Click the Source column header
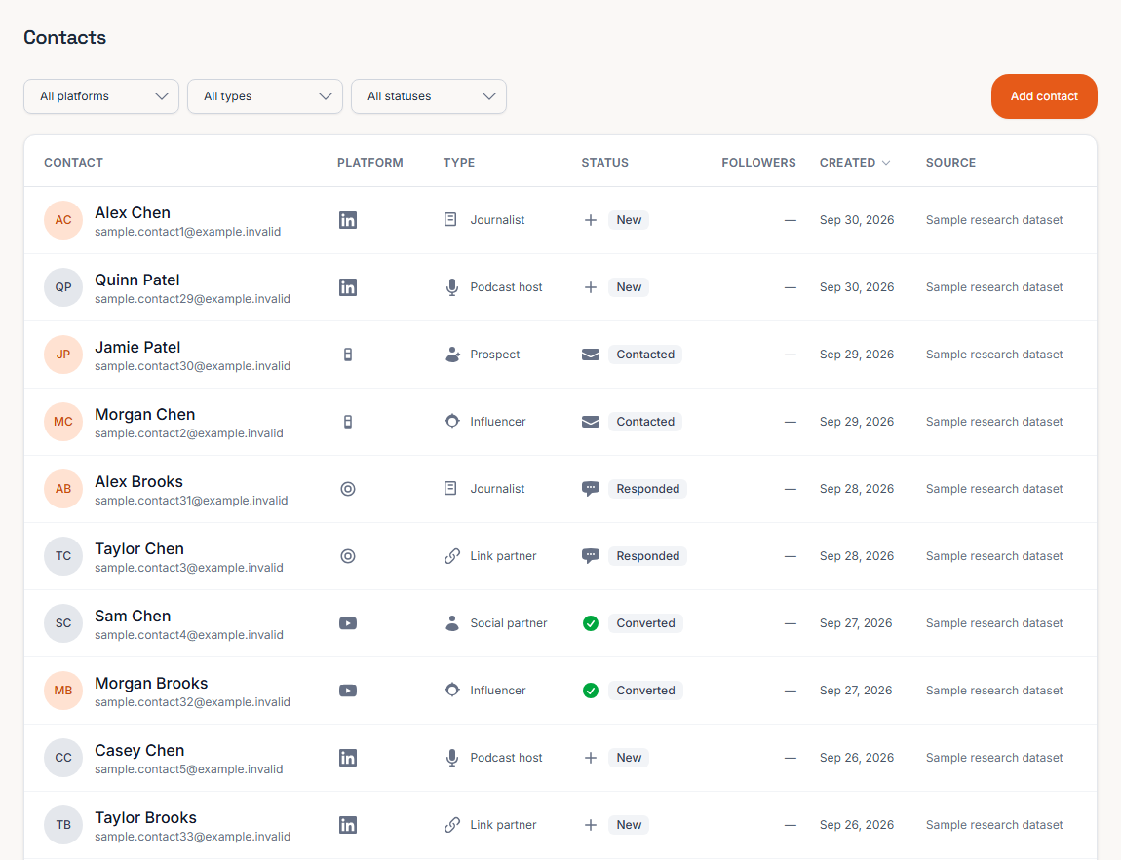The height and width of the screenshot is (860, 1121). 950,162
